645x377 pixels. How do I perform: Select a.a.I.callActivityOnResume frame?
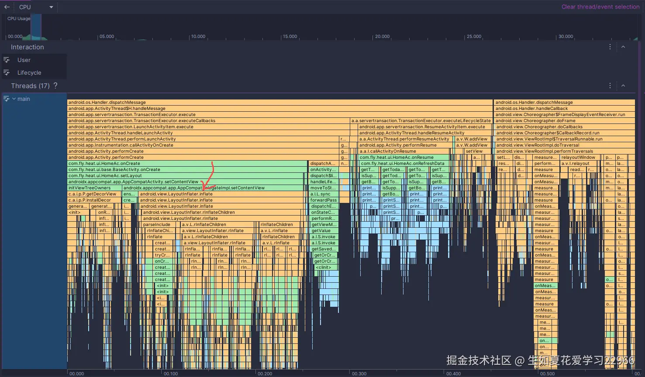[405, 151]
